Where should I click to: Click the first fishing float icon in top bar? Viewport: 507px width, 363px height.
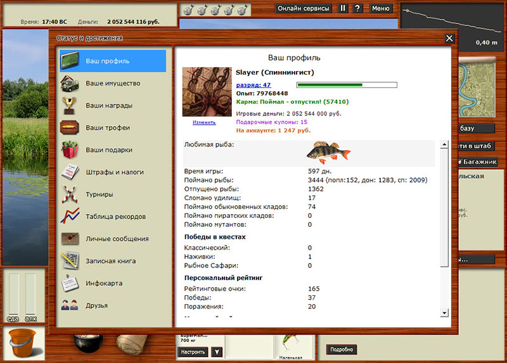(188, 10)
